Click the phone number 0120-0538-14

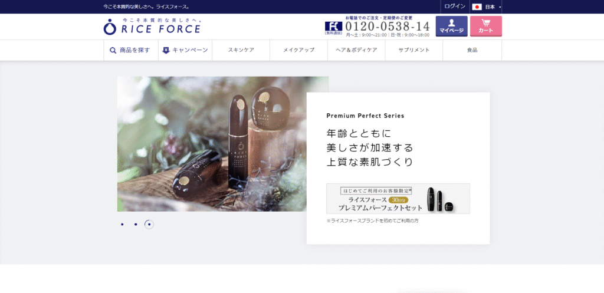point(387,26)
